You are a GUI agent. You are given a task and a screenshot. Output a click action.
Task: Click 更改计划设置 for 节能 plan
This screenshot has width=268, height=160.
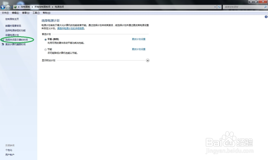click(x=139, y=49)
